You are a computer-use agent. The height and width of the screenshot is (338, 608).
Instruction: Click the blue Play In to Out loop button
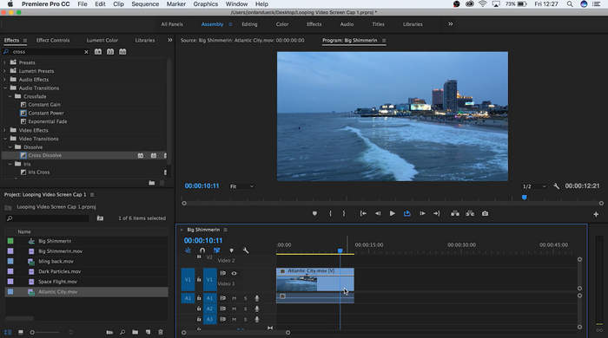click(406, 213)
